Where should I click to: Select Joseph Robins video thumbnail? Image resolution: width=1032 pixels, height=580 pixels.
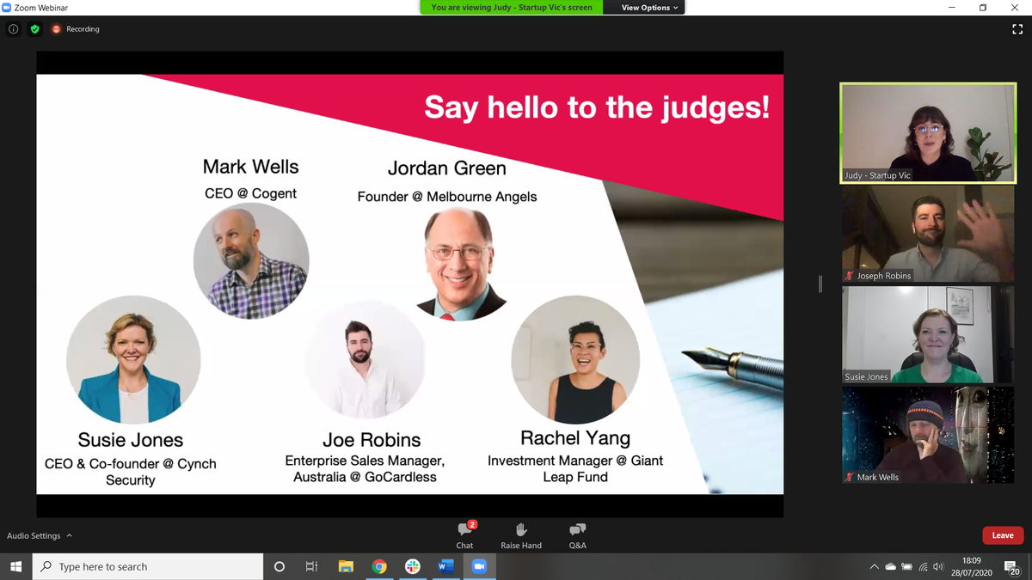click(x=928, y=233)
